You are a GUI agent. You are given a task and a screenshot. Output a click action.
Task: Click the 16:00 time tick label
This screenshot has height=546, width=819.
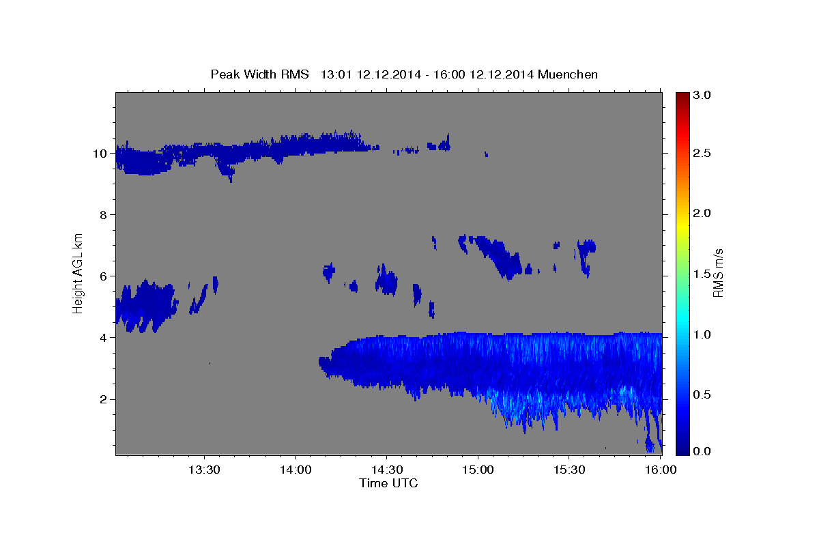[x=660, y=470]
